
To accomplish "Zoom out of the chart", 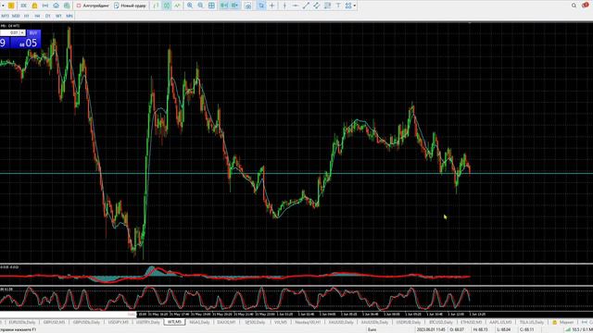I will (200, 6).
